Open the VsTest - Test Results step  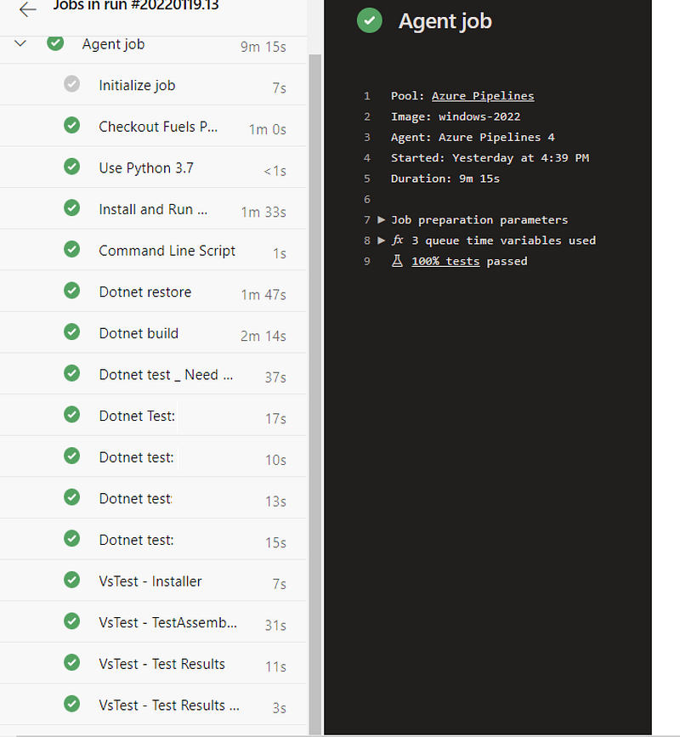[x=161, y=664]
